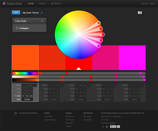
Task: Click the HSB hue field showing 17
Action: 23,96
